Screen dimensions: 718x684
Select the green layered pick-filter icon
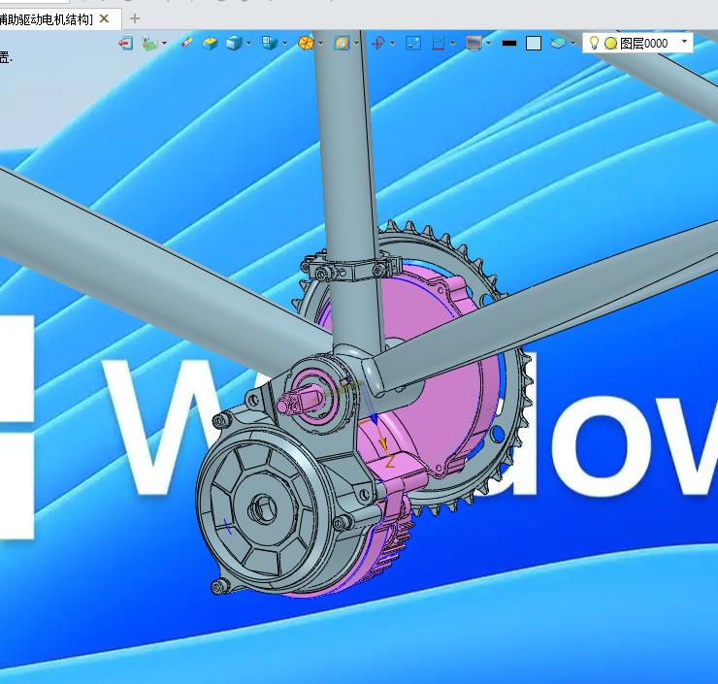[149, 44]
